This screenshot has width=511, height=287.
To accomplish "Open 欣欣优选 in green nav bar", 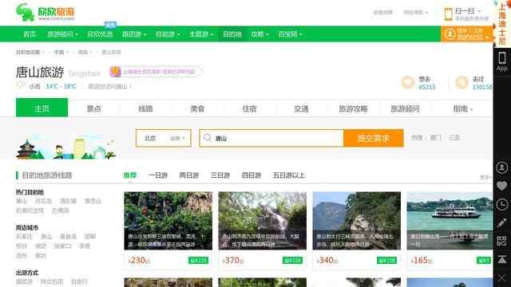I will click(100, 34).
